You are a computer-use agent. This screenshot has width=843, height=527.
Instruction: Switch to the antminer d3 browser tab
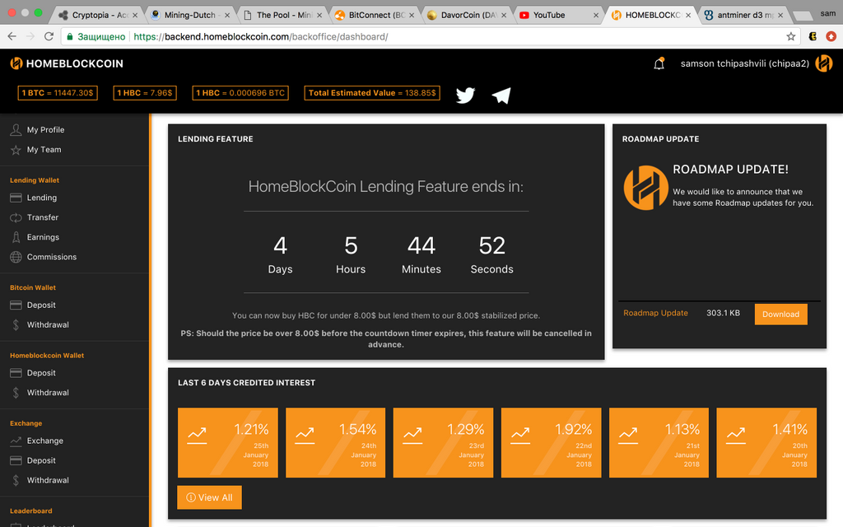point(743,15)
